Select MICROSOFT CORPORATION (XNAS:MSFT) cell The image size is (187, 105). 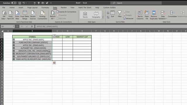coord(32,53)
